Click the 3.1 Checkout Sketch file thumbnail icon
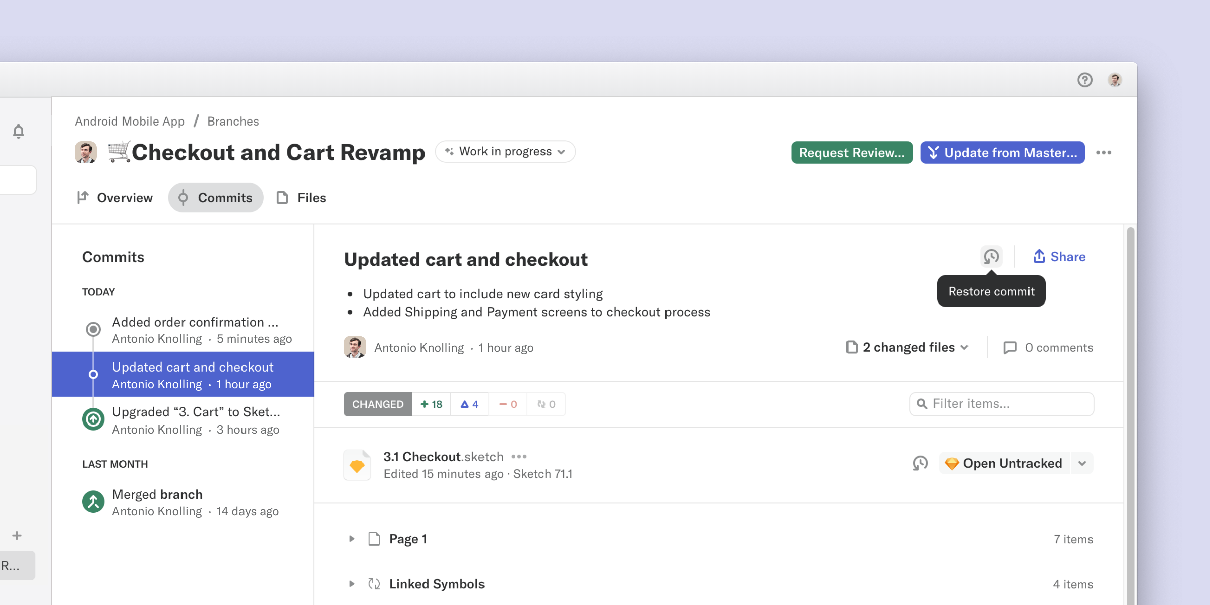This screenshot has width=1210, height=605. point(357,465)
